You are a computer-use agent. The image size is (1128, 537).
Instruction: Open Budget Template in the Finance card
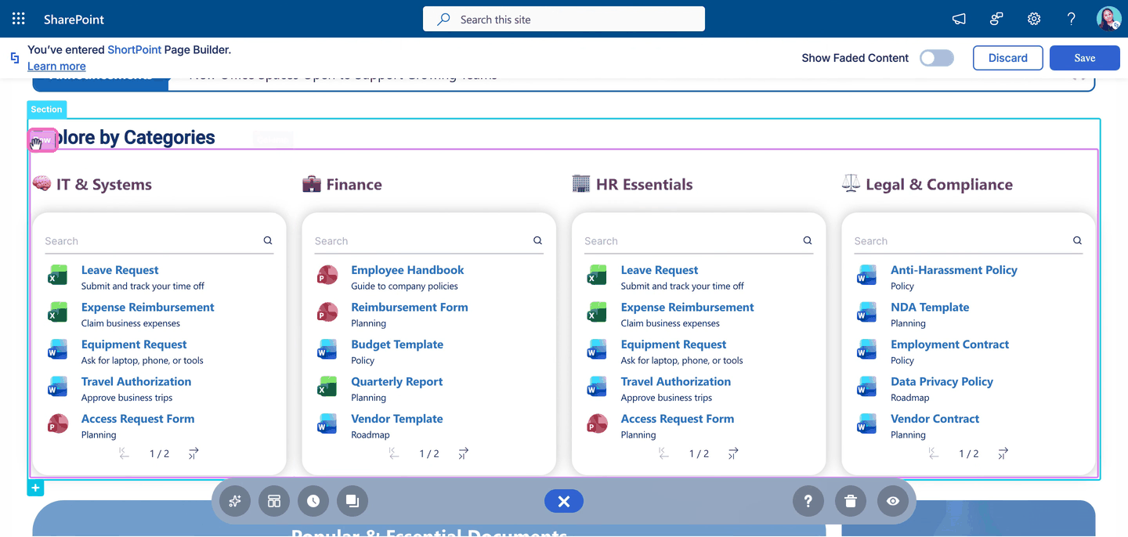(397, 344)
